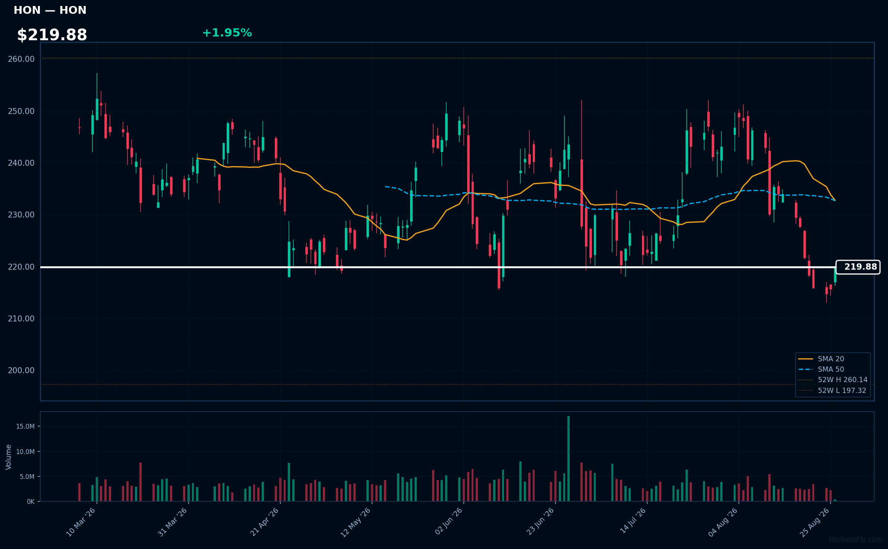Select the 240.00 price axis label

point(21,163)
